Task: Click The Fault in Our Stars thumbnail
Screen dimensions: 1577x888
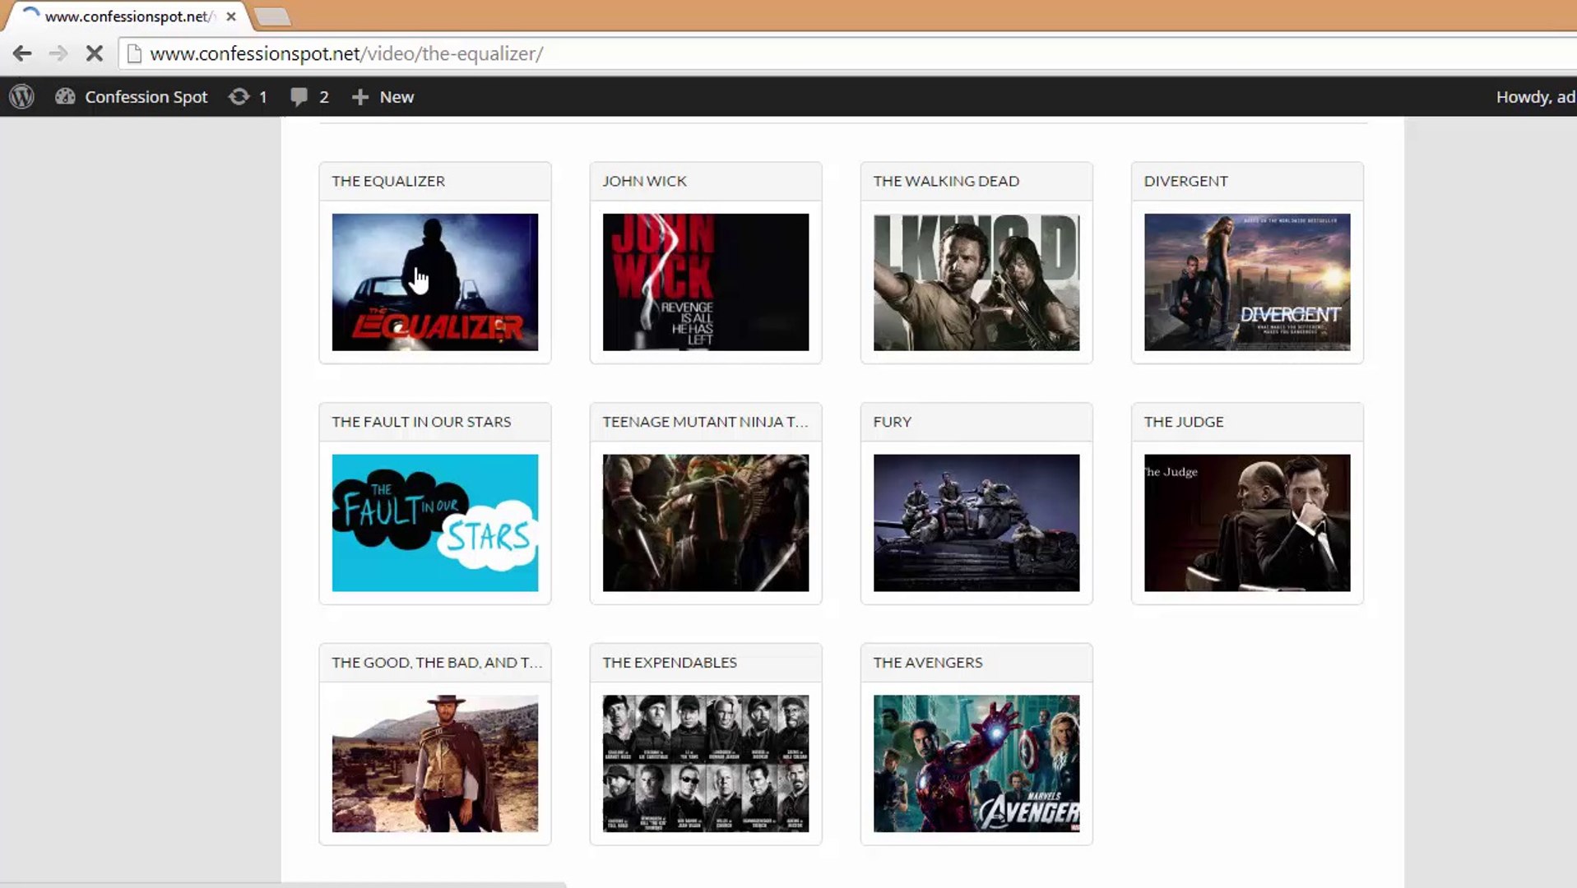Action: click(x=435, y=523)
